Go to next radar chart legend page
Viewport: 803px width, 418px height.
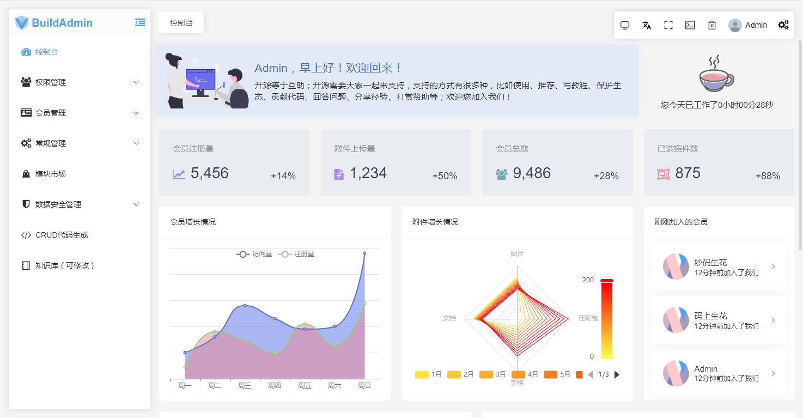coord(617,374)
